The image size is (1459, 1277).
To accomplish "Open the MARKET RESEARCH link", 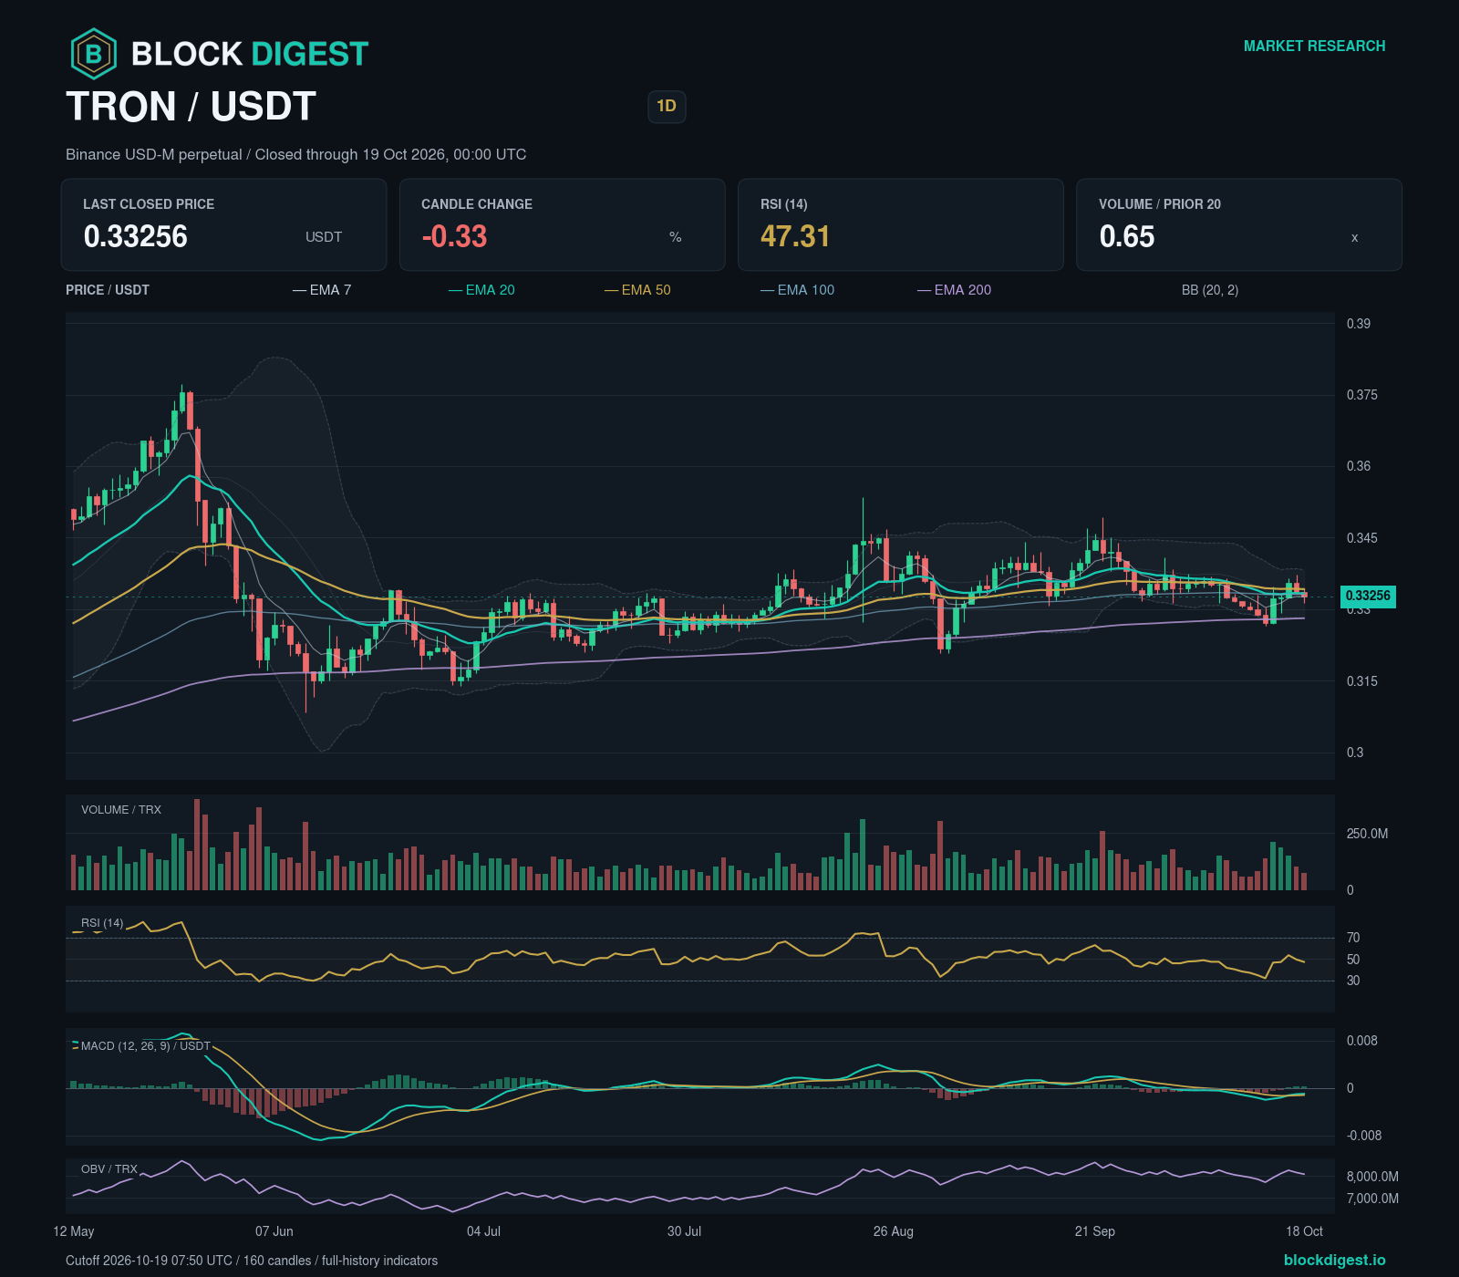I will click(1314, 46).
